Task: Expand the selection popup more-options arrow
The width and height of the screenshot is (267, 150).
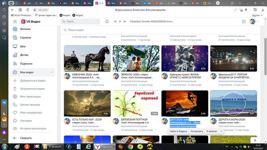Action: [221, 131]
